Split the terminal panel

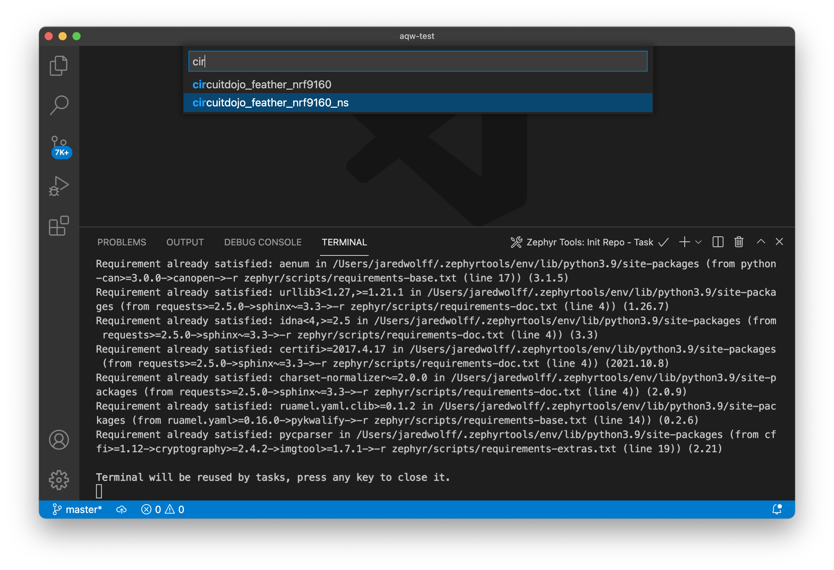coord(718,242)
